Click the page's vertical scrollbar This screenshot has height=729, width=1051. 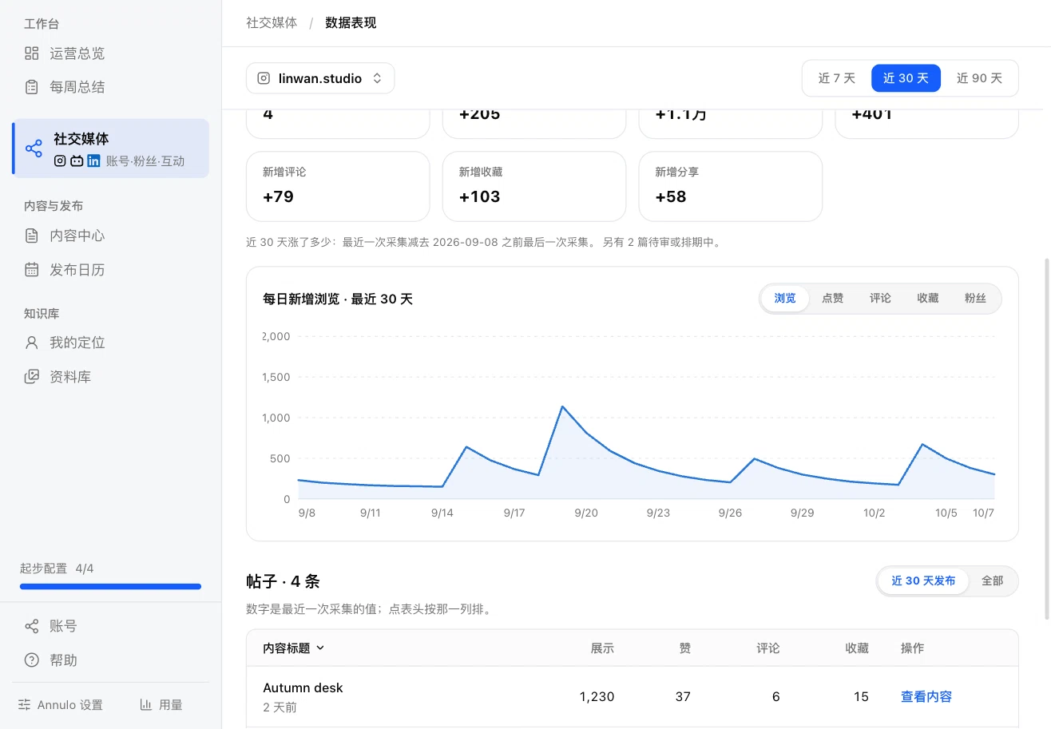click(1047, 438)
